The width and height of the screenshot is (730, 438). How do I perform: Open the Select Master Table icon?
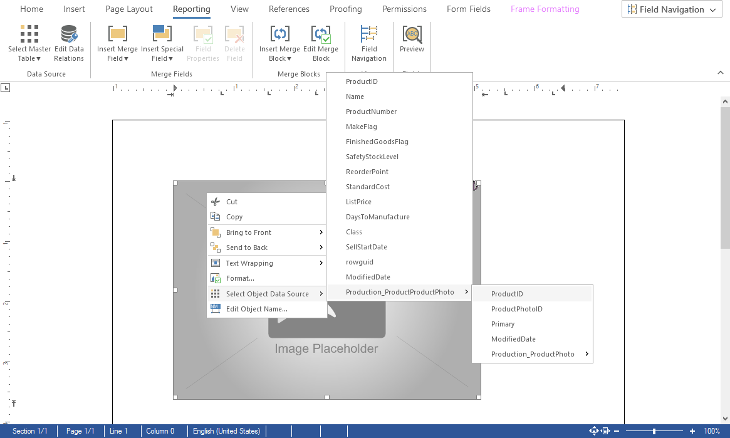point(29,34)
